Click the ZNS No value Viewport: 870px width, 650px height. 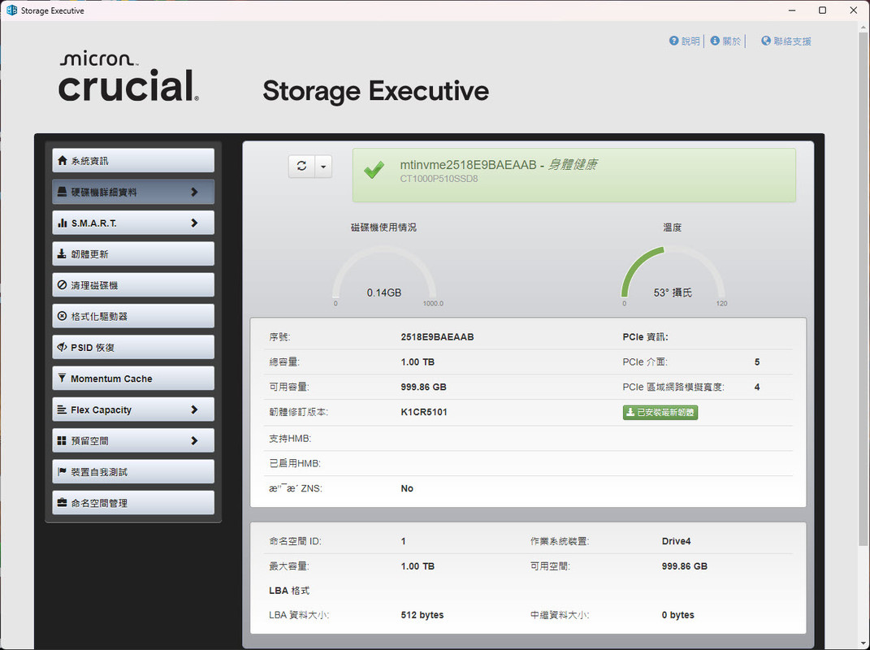(x=407, y=488)
